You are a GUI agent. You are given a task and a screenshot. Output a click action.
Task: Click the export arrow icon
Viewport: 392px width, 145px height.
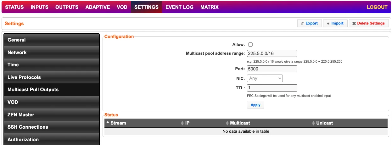[302, 23]
